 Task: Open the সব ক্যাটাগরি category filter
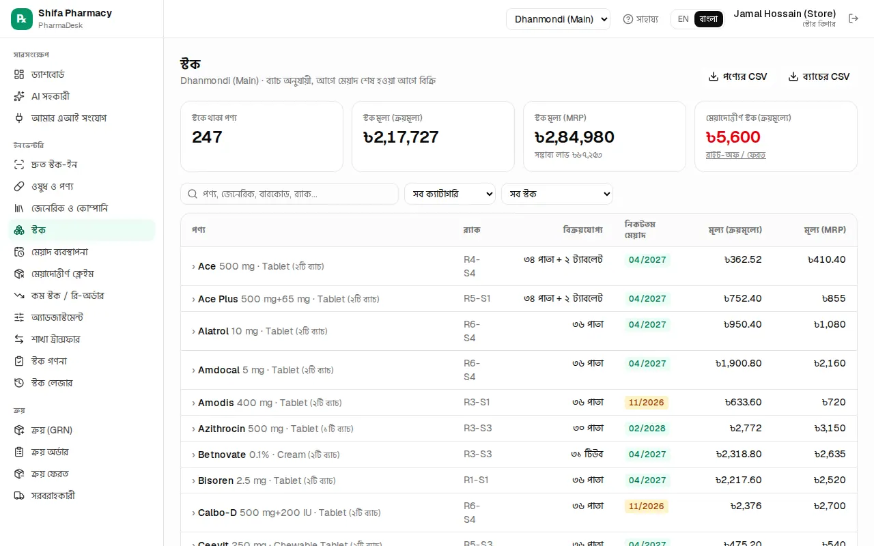coord(450,194)
